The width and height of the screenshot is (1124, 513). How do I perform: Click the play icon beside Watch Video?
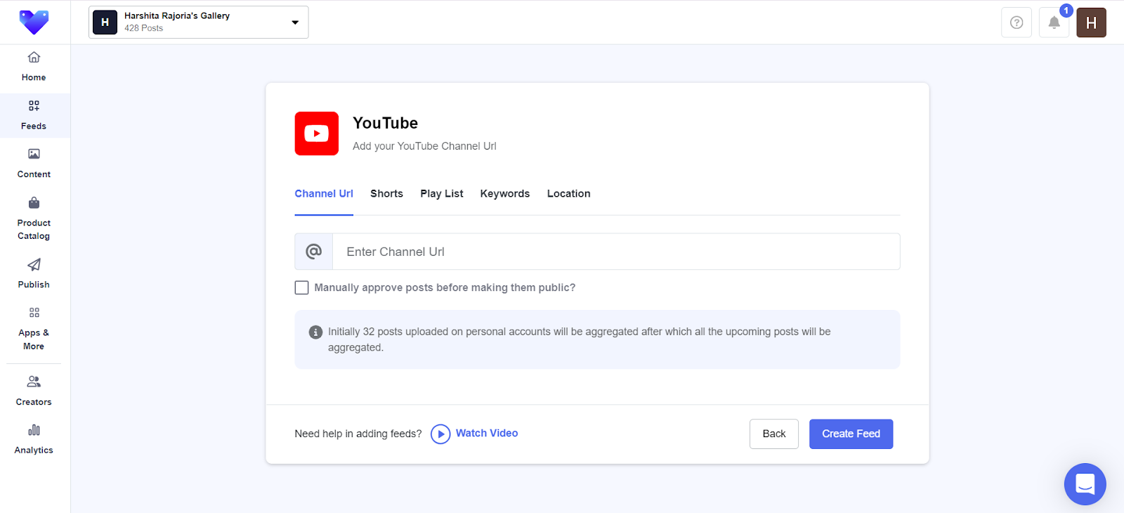(440, 434)
